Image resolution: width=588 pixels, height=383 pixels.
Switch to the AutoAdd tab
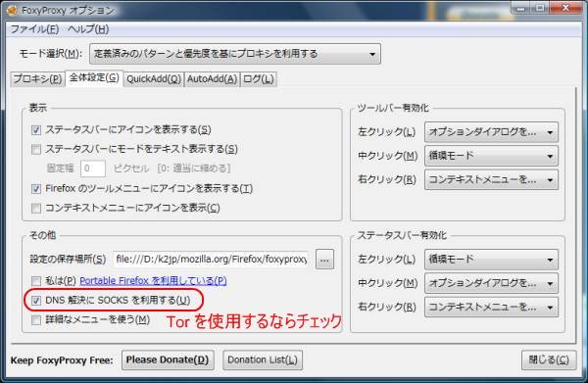[x=212, y=78]
